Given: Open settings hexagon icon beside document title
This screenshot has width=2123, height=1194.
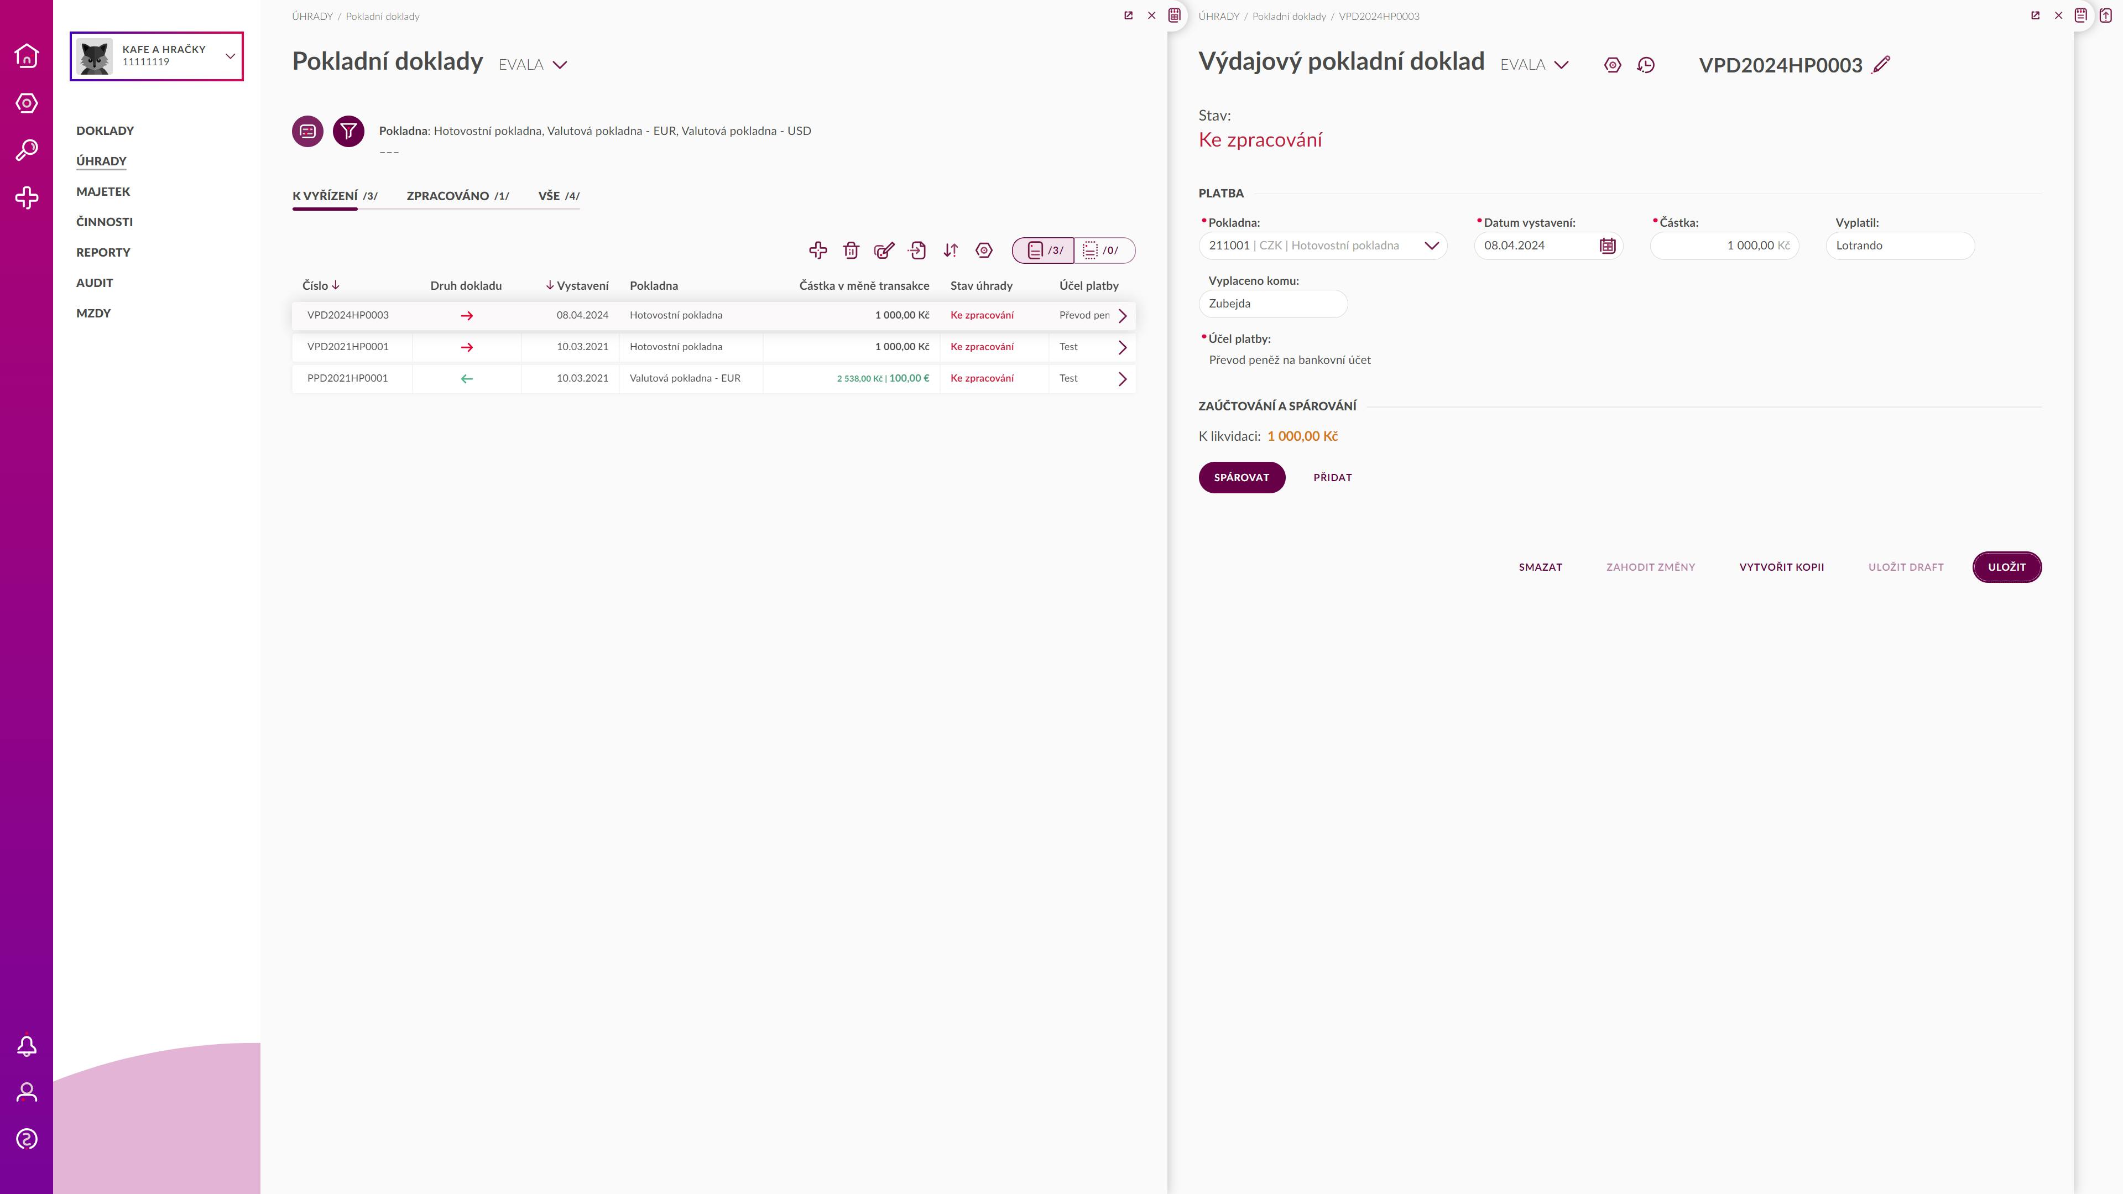Looking at the screenshot, I should click(1613, 65).
